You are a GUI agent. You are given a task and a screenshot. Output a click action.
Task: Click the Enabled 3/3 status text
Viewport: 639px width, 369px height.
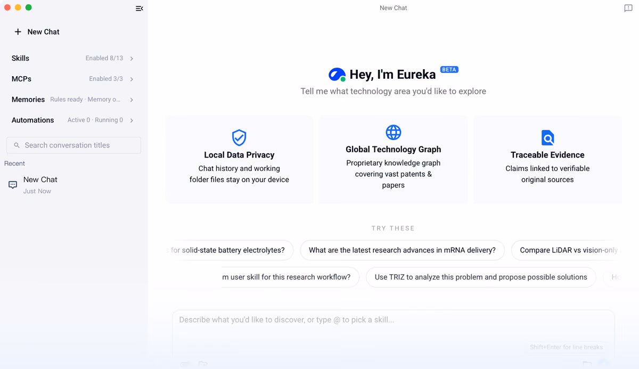coord(106,79)
